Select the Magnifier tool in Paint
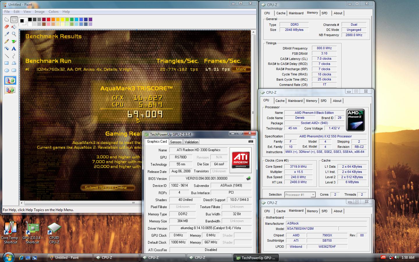 point(14,34)
